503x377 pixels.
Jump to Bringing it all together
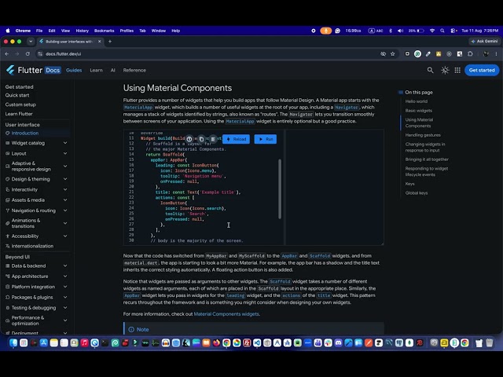[x=427, y=159]
